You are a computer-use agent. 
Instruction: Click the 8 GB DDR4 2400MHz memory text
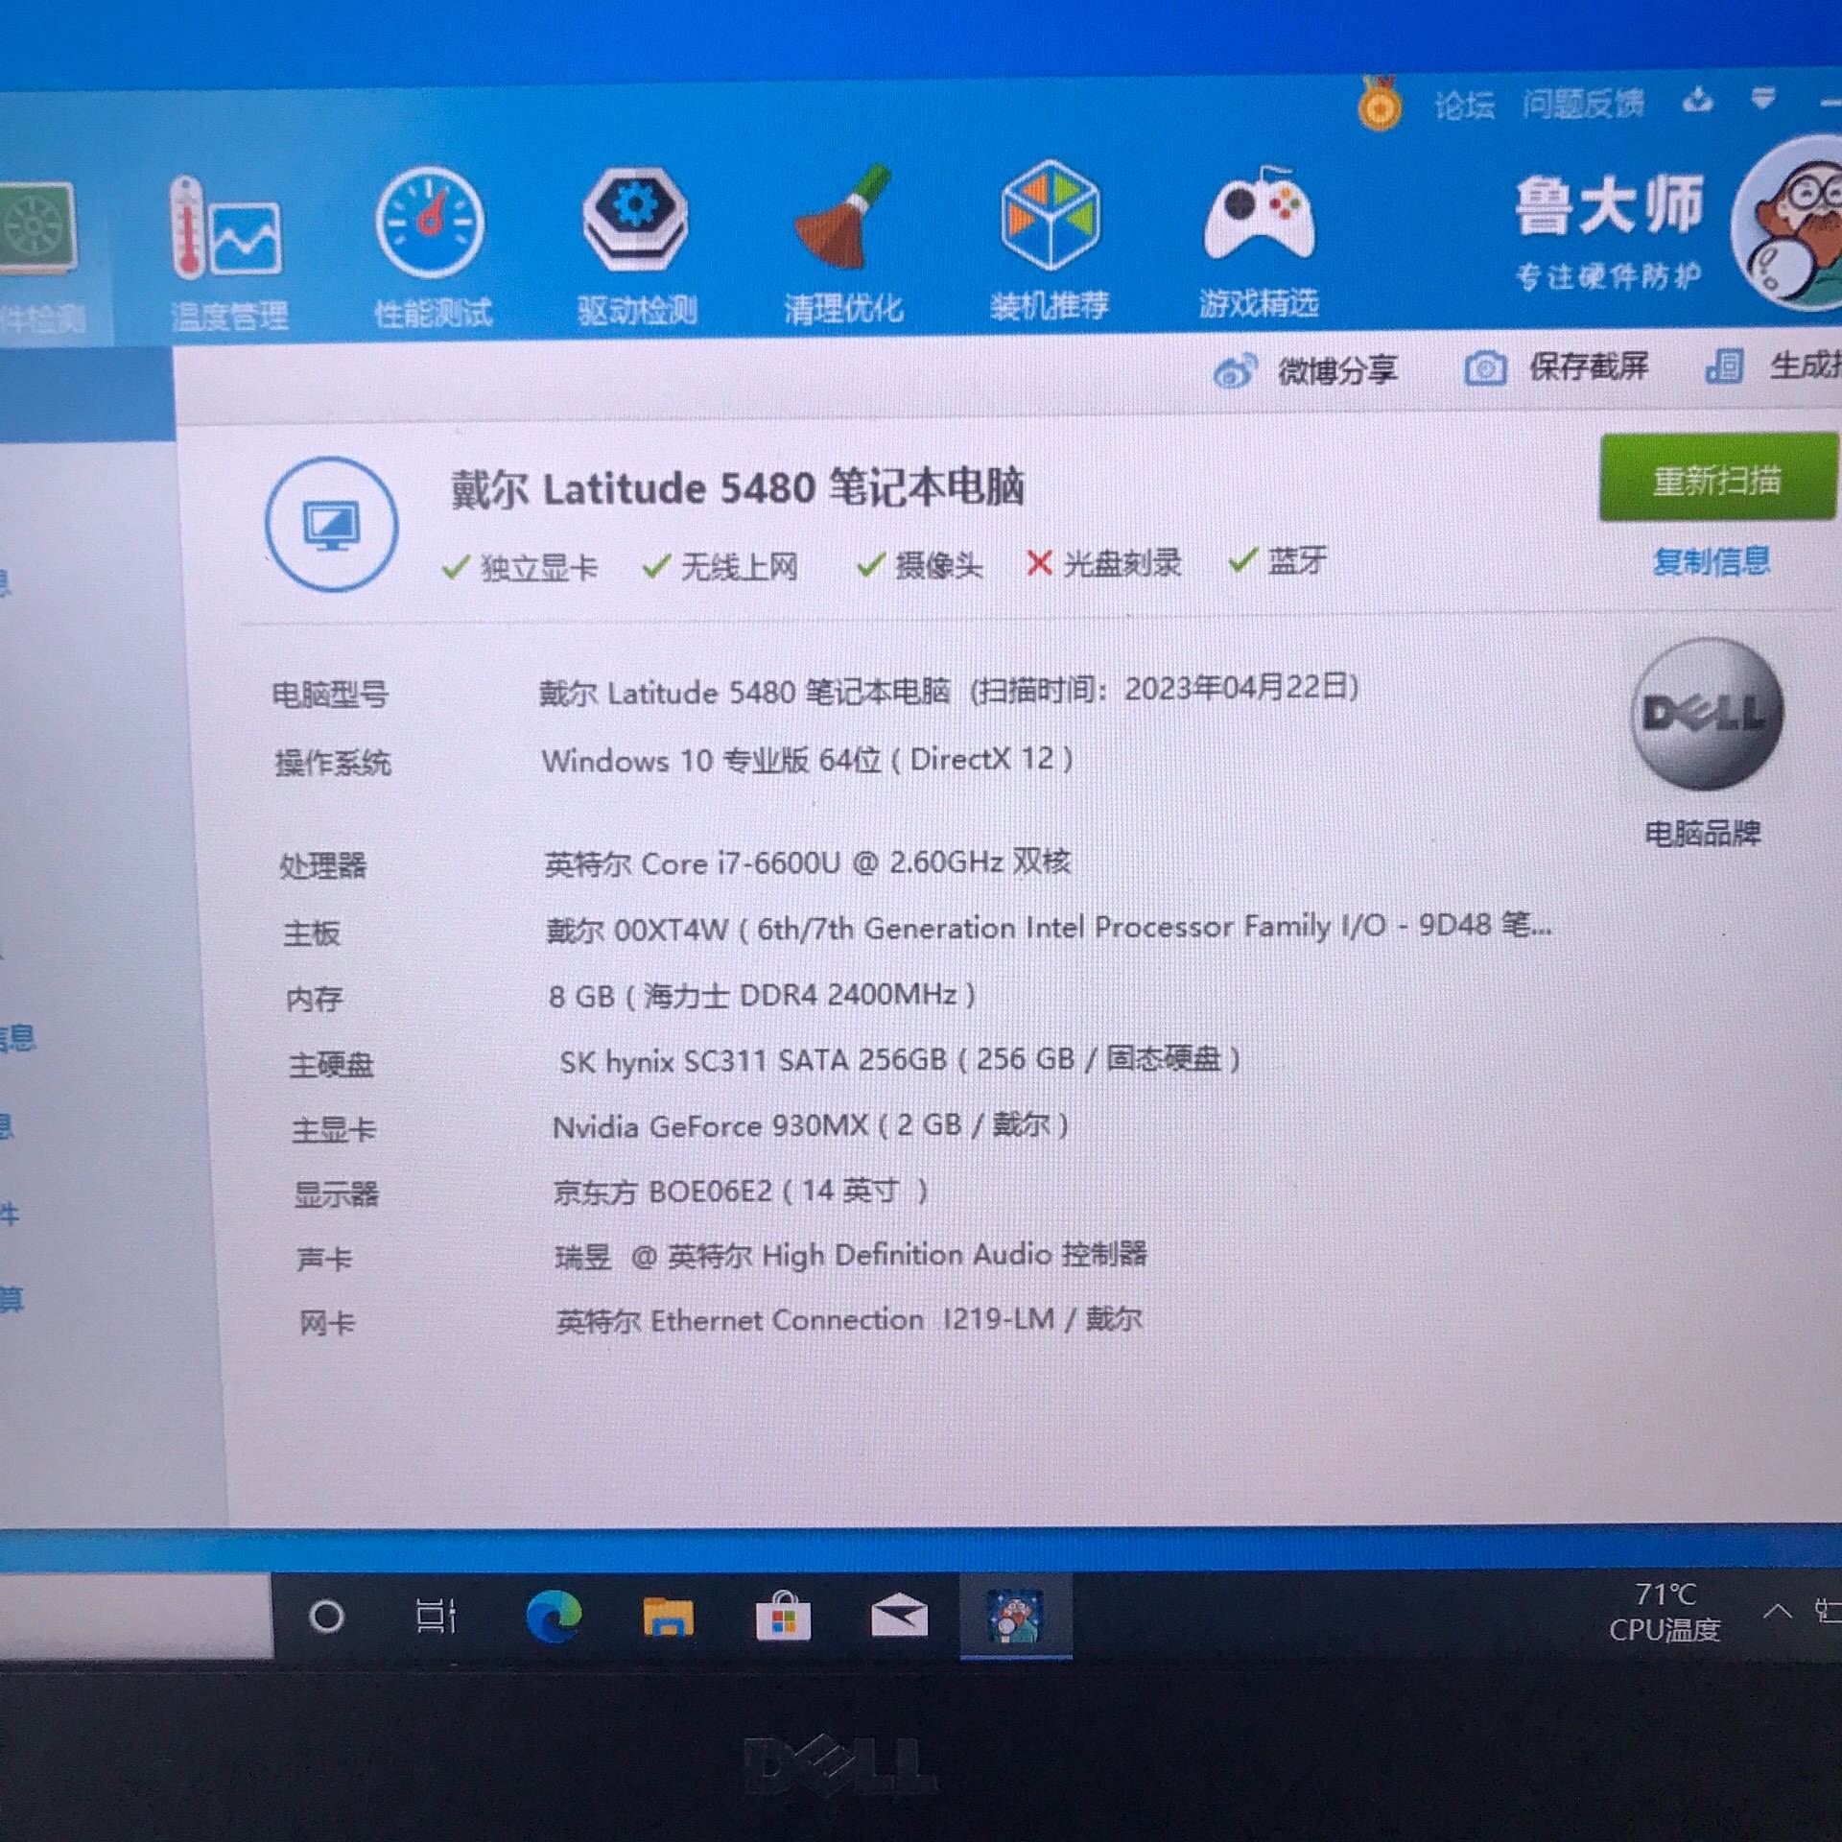[762, 996]
